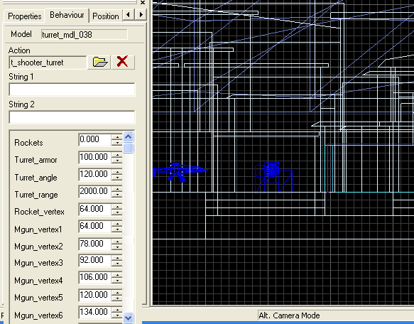This screenshot has height=324, width=414.
Task: Click the Mgun_vertex3 label
Action: point(38,263)
